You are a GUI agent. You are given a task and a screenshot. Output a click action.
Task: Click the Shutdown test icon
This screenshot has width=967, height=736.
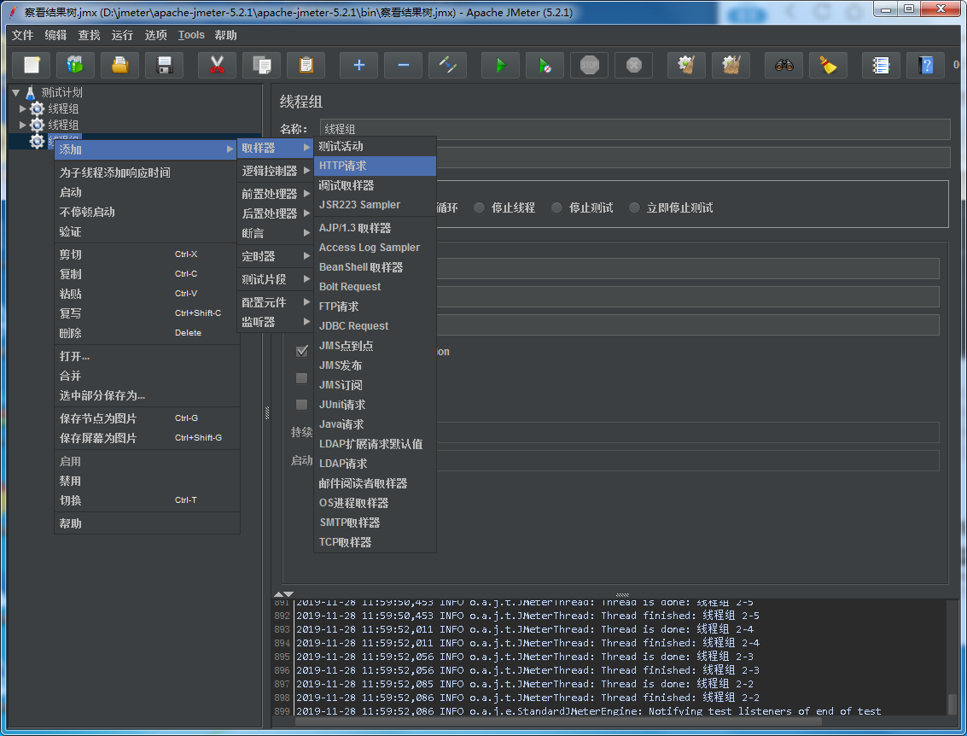click(634, 65)
